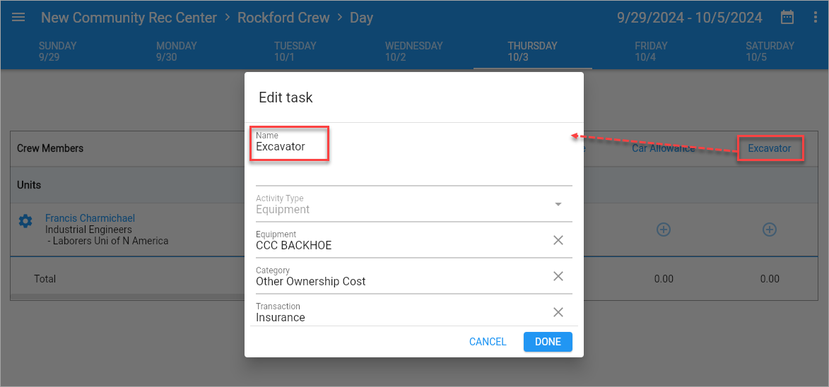Viewport: 829px width, 387px height.
Task: Expand the Activity Type dropdown arrow
Action: pos(558,204)
